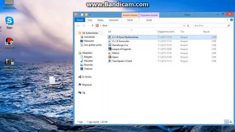235x132 pixels.
Task: Open Masaüstü in navigation pane
Action: (x=89, y=41)
